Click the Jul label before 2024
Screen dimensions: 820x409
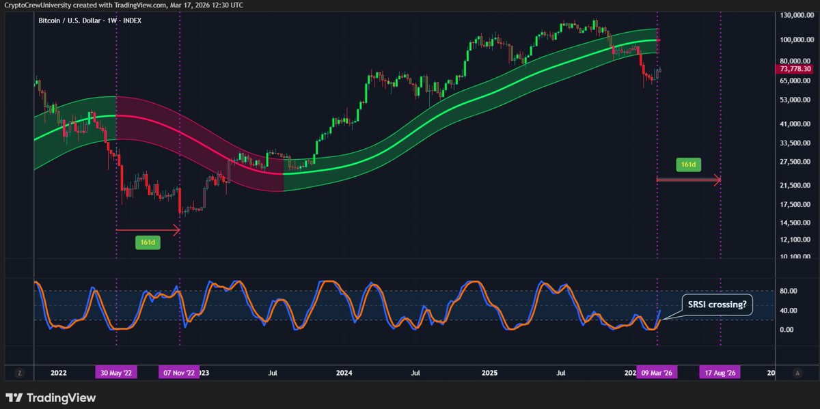click(273, 373)
